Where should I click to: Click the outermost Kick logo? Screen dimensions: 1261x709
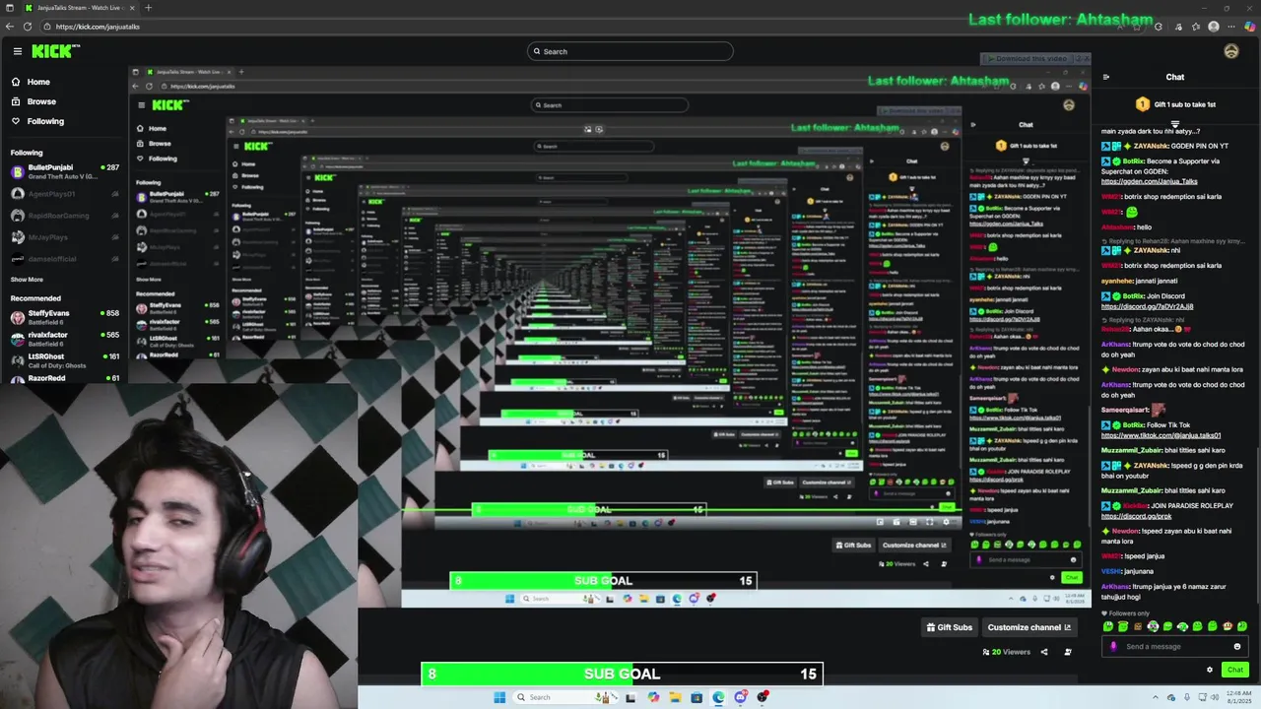coord(55,51)
